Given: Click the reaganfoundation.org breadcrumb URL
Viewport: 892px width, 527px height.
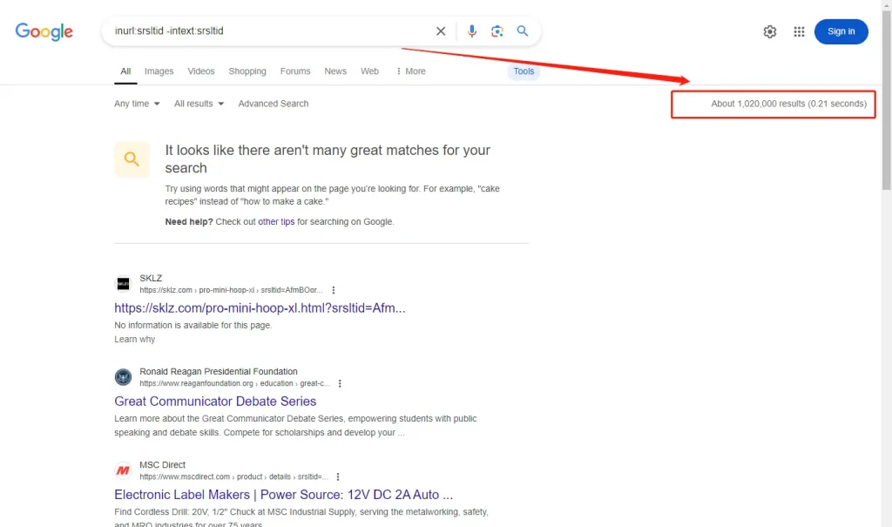Looking at the screenshot, I should 234,383.
